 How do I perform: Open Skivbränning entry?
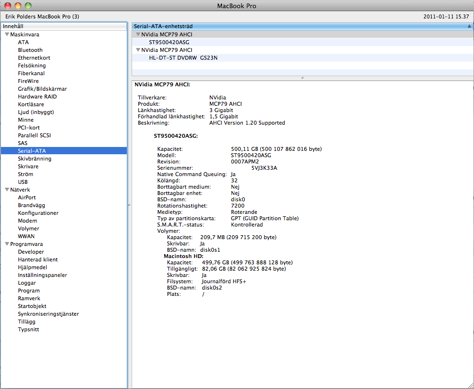pyautogui.click(x=34, y=159)
